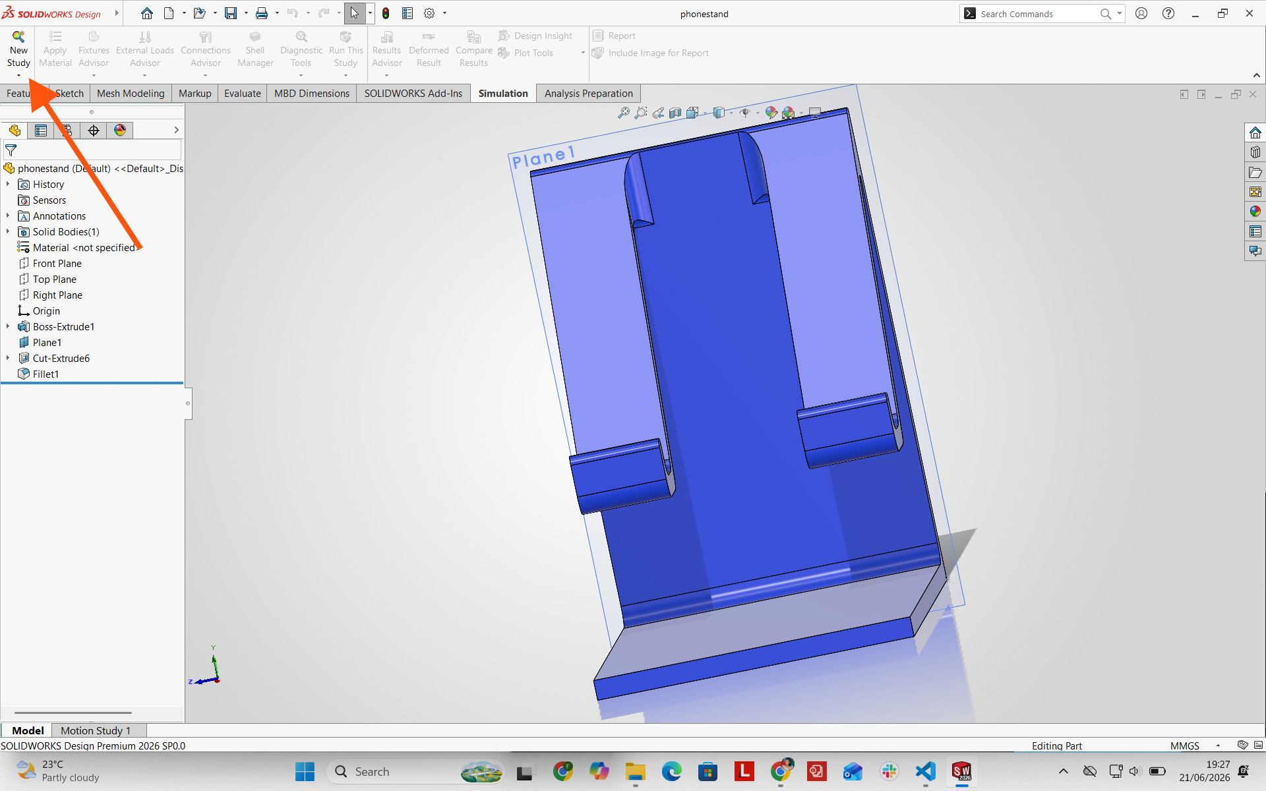Click the Section View icon
1266x791 pixels.
(675, 113)
